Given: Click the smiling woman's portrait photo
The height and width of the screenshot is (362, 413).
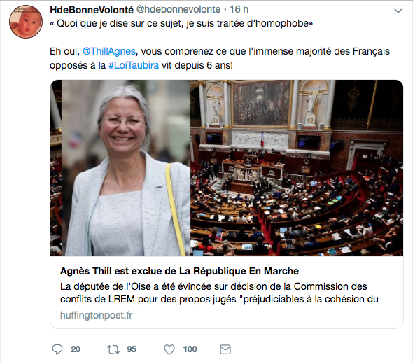Looking at the screenshot, I should coord(126,168).
